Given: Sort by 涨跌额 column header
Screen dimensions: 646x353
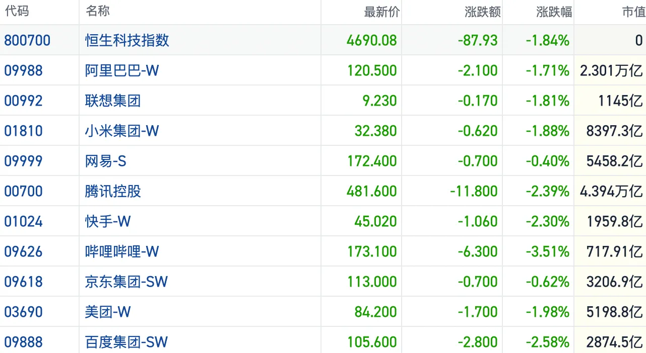Looking at the screenshot, I should (x=483, y=12).
